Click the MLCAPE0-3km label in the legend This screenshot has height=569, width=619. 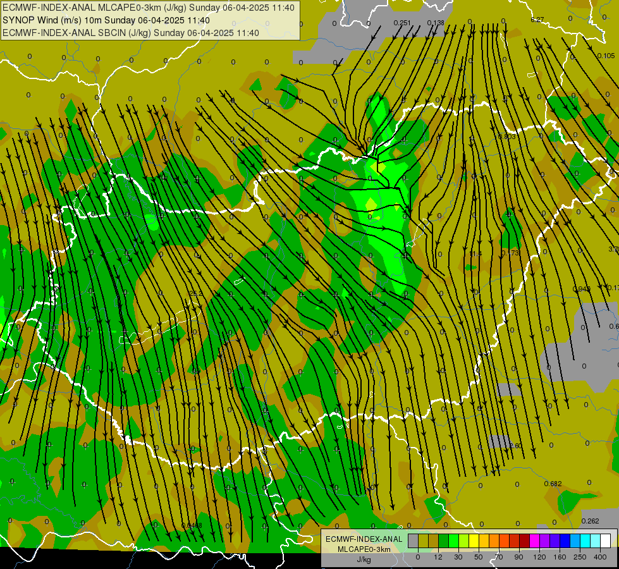point(364,549)
